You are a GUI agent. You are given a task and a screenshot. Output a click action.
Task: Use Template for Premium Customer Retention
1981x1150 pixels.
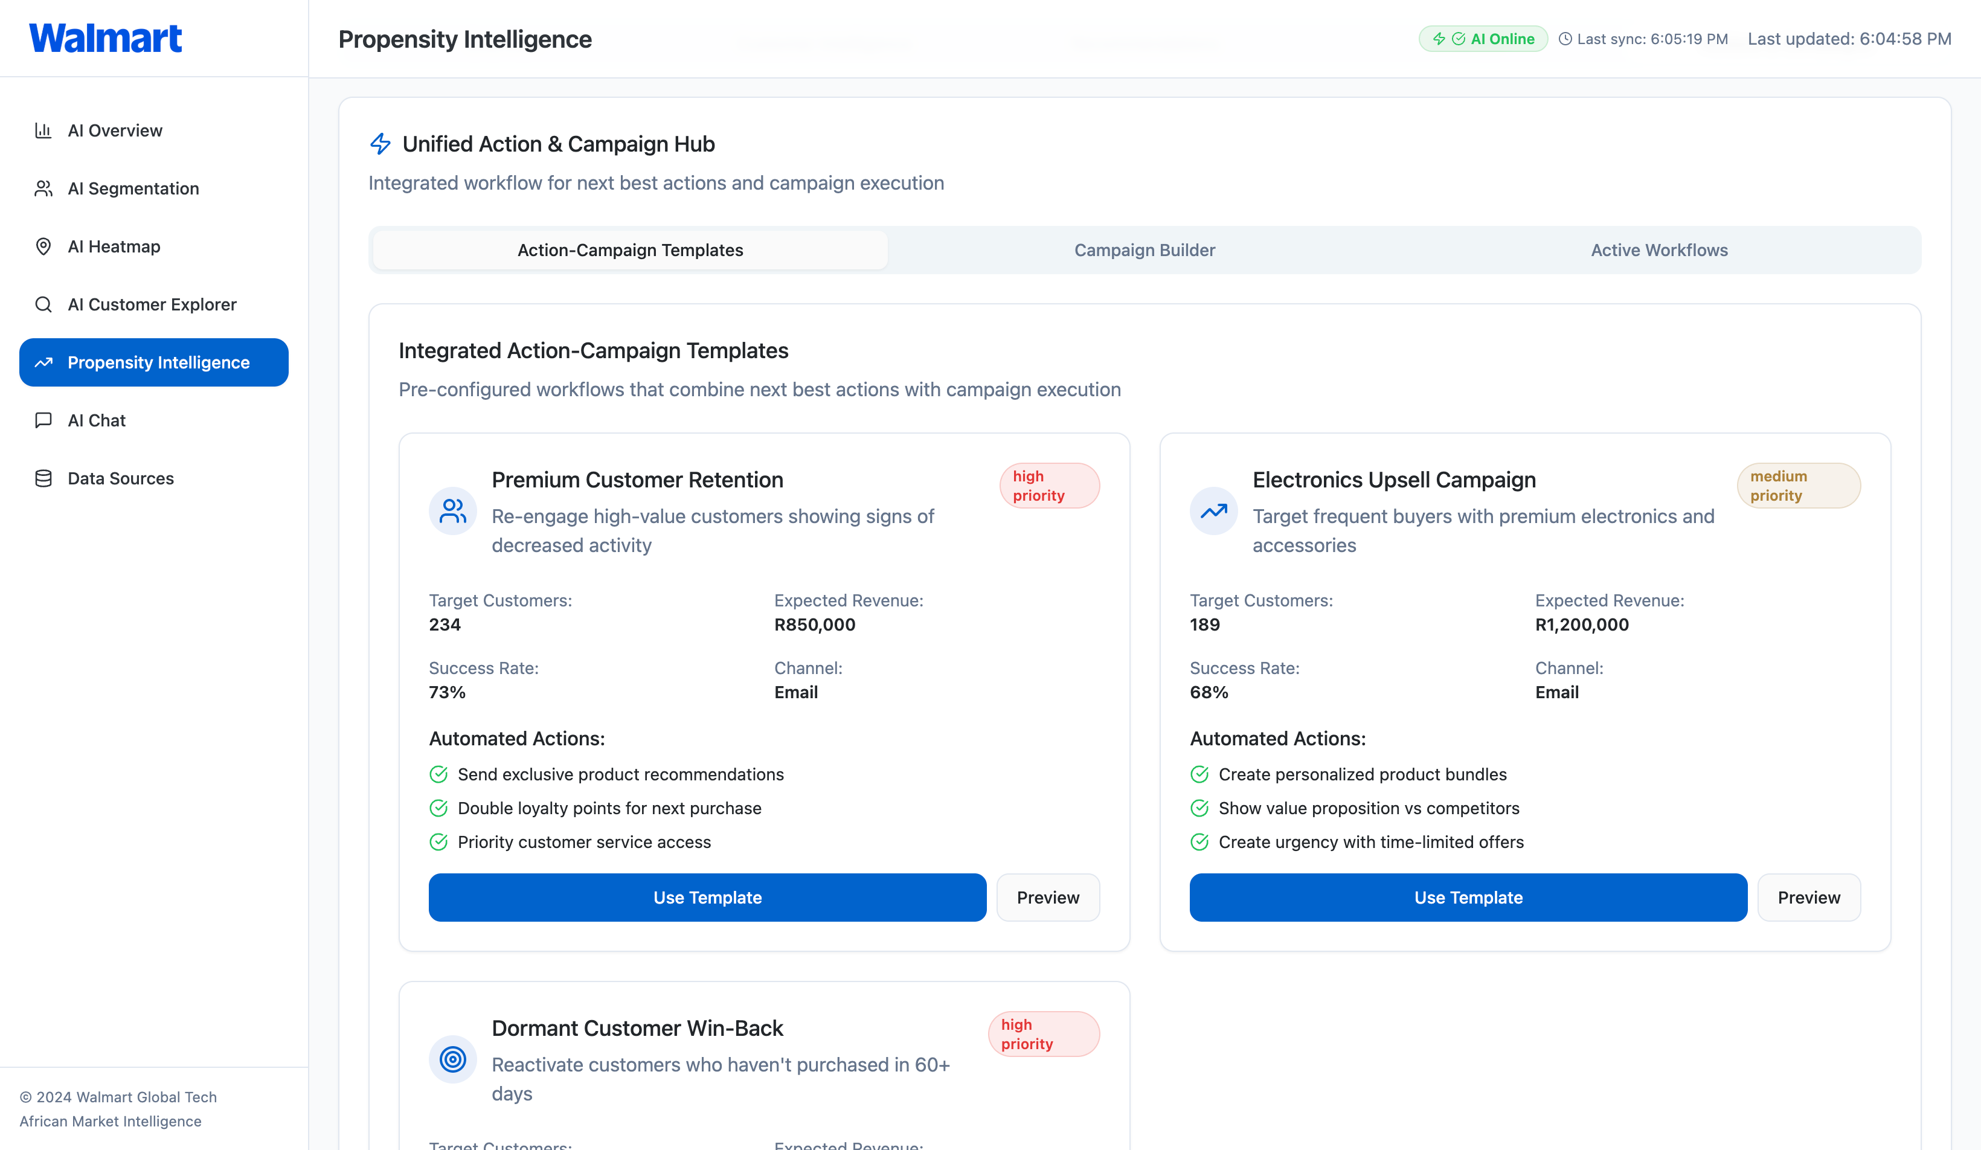click(707, 898)
